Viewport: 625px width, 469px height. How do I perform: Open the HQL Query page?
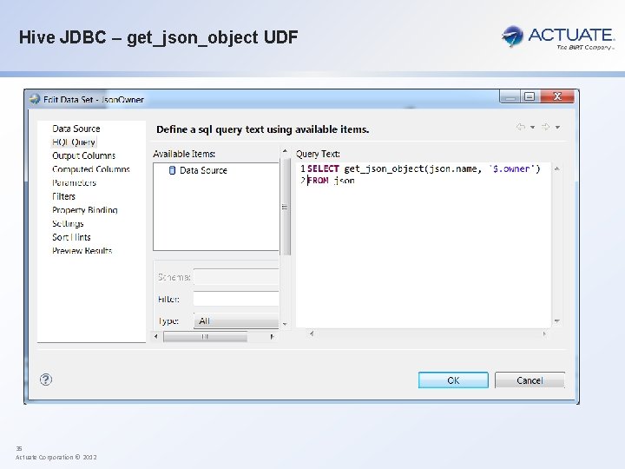coord(74,142)
